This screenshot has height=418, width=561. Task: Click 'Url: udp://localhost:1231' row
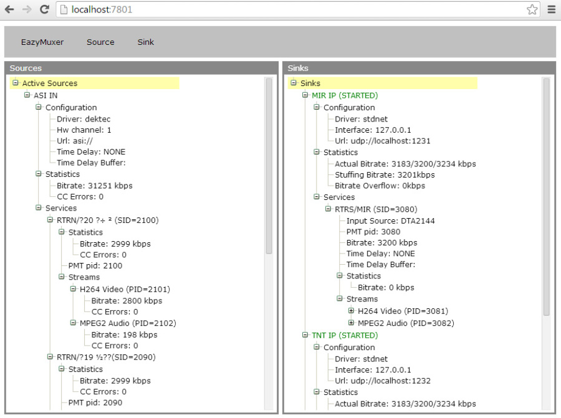(383, 141)
